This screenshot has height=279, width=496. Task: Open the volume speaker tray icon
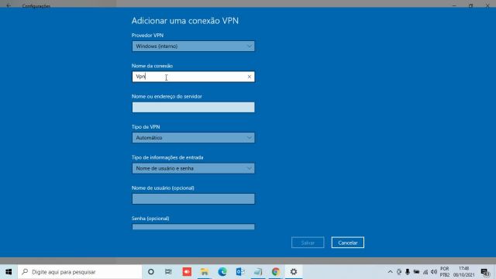pos(434,272)
